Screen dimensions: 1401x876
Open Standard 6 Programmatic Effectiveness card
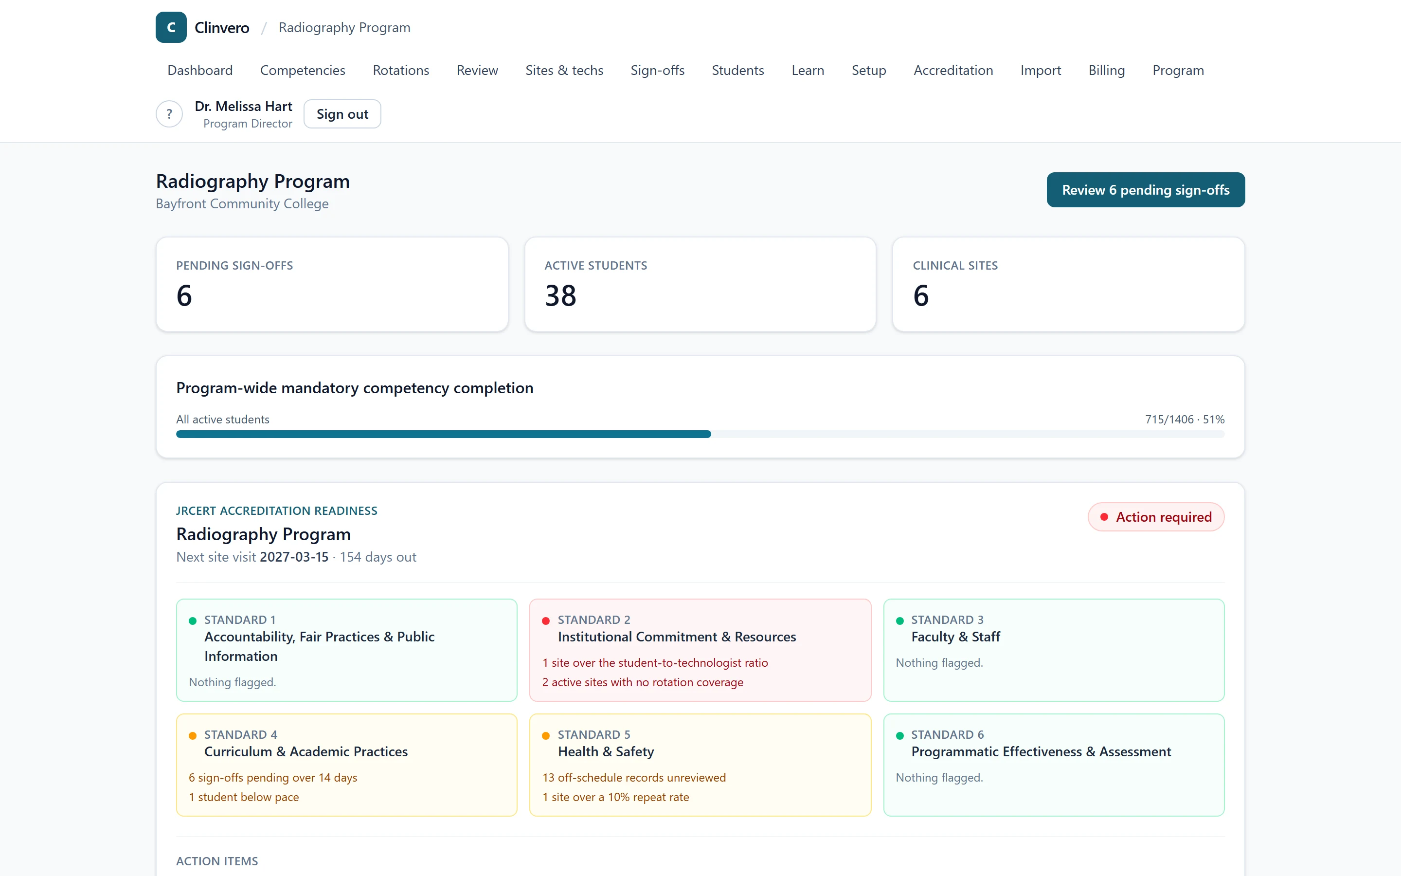coord(1054,766)
